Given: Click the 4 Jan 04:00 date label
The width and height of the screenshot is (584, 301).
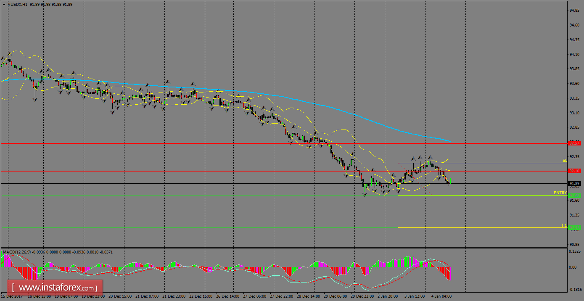Looking at the screenshot, I should 442,296.
